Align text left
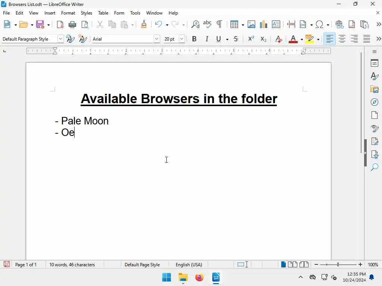Screen dimensions: 382x286 pos(329,39)
